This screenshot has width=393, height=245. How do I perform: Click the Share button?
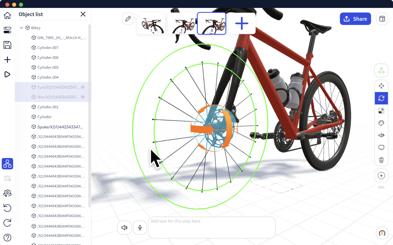click(x=355, y=19)
